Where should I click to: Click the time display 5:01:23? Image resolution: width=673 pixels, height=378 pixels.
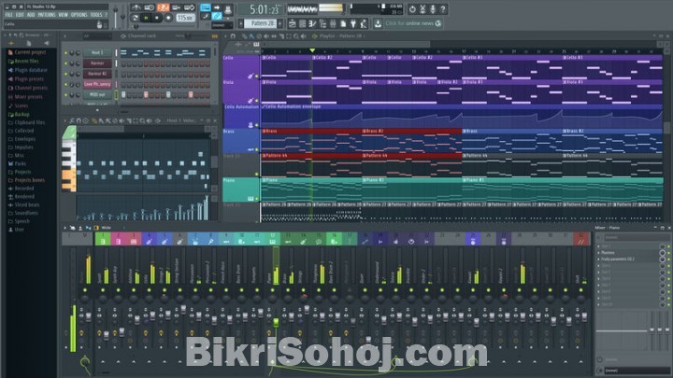pos(263,9)
